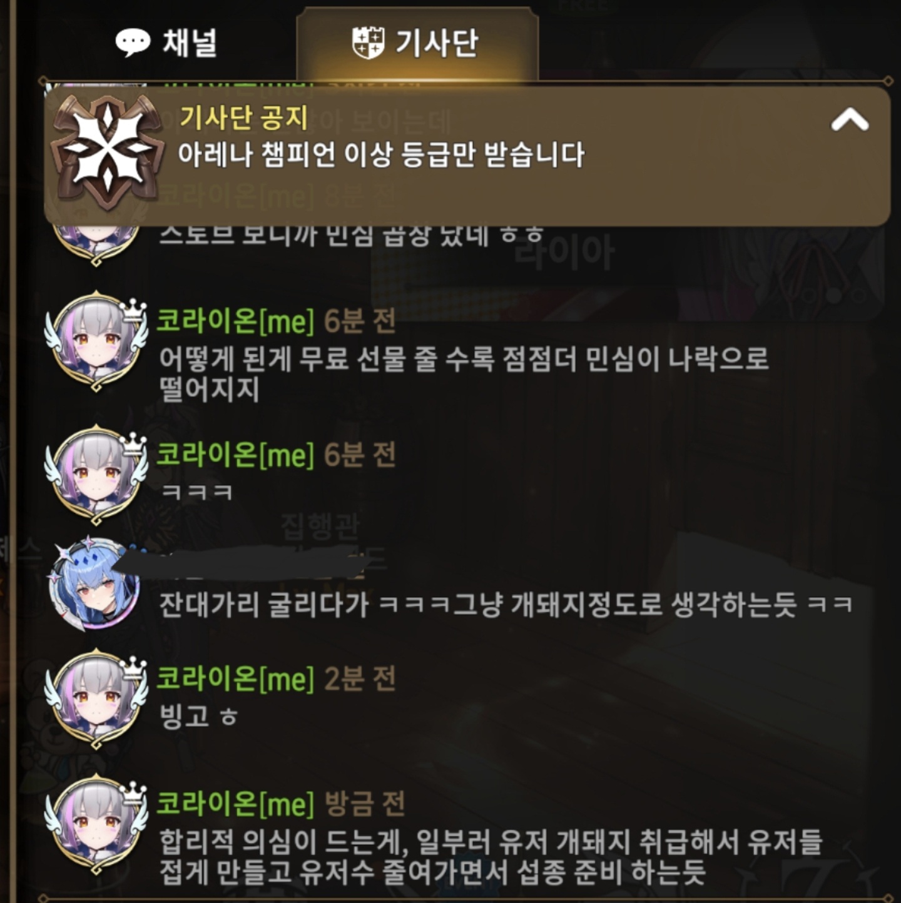Select the message starting with 어떻게 된게 무료 선물
The height and width of the screenshot is (903, 901).
pyautogui.click(x=464, y=373)
